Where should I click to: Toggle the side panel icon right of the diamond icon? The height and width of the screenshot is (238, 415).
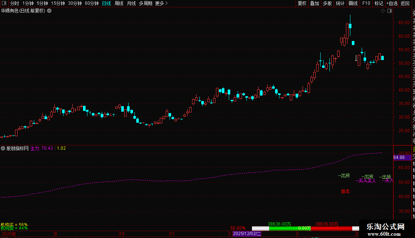click(390, 11)
